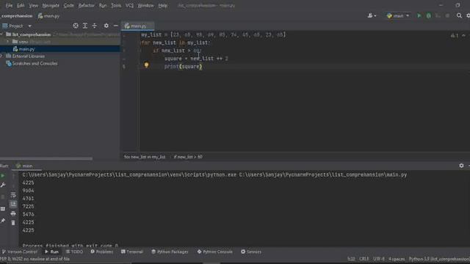Open Run panel settings gear
This screenshot has height=264, width=470.
point(461,166)
